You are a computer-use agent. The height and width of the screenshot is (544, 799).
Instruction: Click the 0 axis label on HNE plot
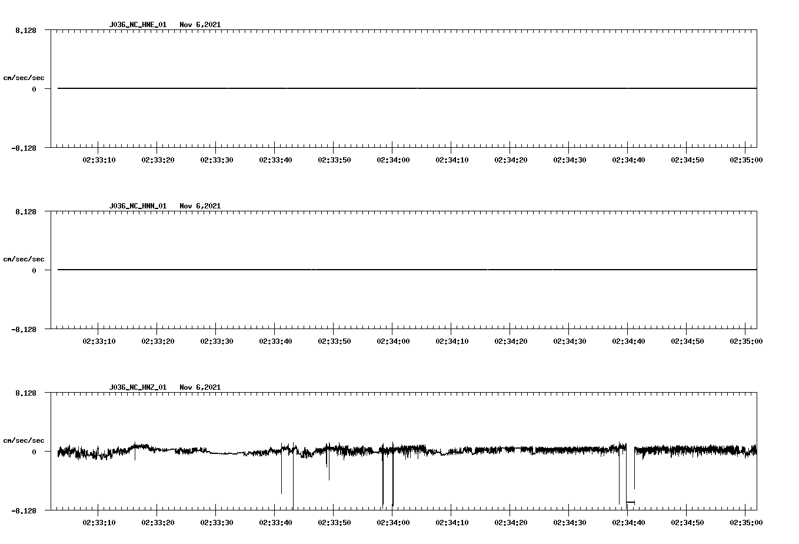pyautogui.click(x=34, y=89)
